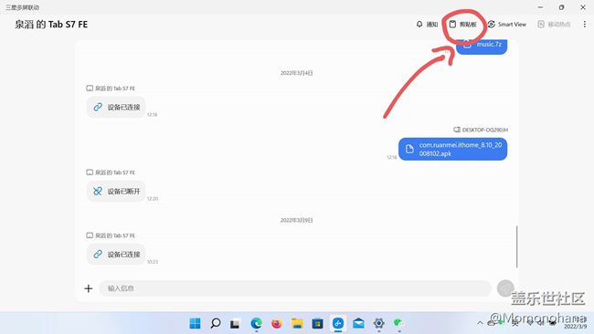Click the broken link icon in 设备已断开
Viewport: 594px width, 334px height.
98,192
